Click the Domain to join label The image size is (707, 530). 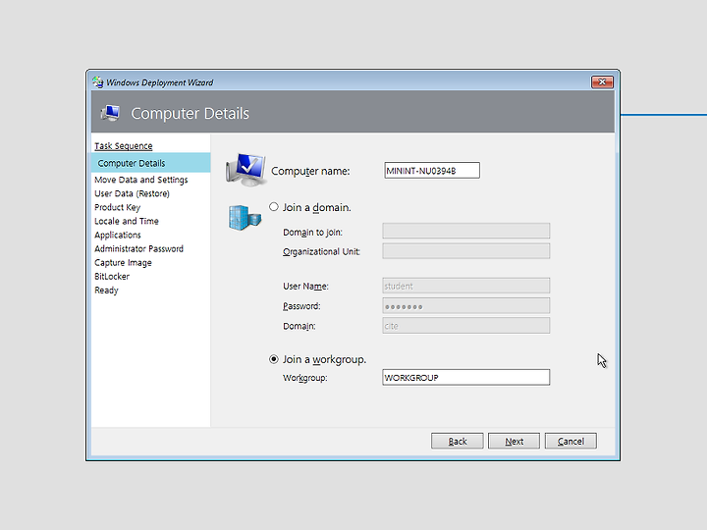click(x=312, y=232)
